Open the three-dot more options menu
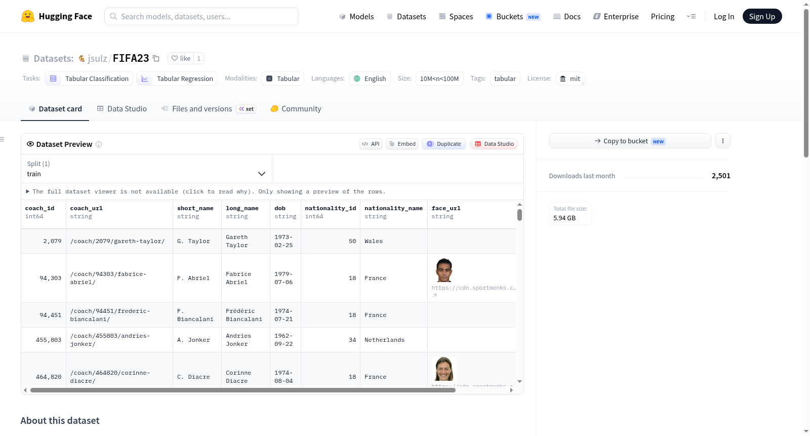The height and width of the screenshot is (436, 810). 723,141
